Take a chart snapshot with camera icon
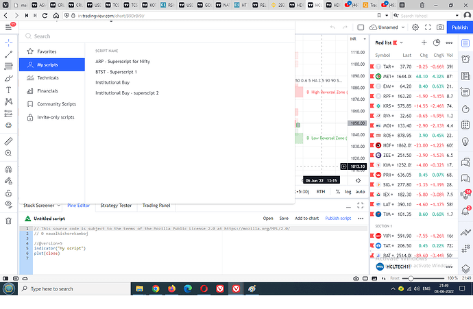This screenshot has width=473, height=309. coord(440,27)
